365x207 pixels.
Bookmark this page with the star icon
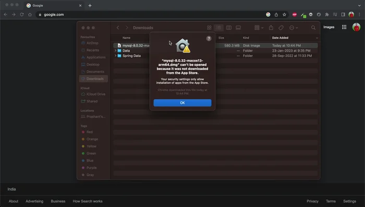pyautogui.click(x=284, y=15)
